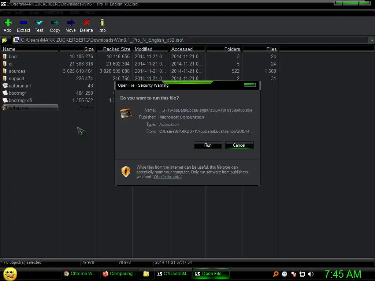Click status bar date 2014-11-21 07:17:54

[x=173, y=262]
